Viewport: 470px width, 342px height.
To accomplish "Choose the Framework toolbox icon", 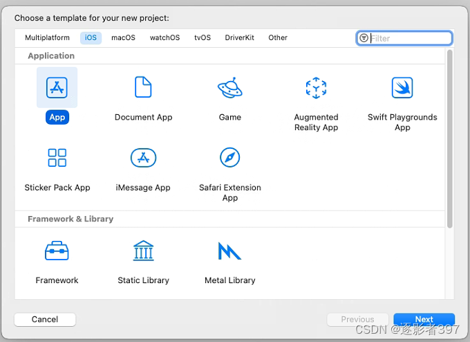I will point(57,251).
